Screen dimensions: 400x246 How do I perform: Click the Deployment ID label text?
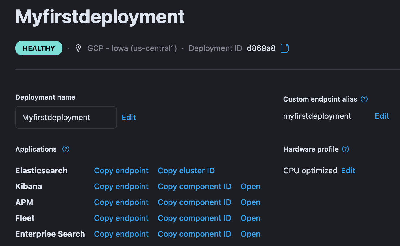tap(215, 48)
